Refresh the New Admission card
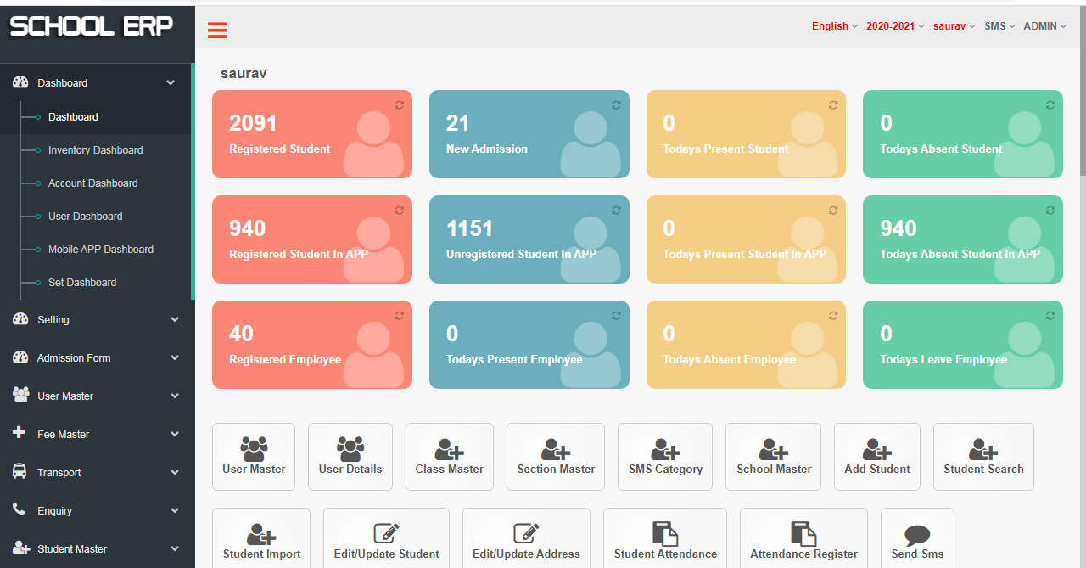This screenshot has width=1086, height=568. 616,104
